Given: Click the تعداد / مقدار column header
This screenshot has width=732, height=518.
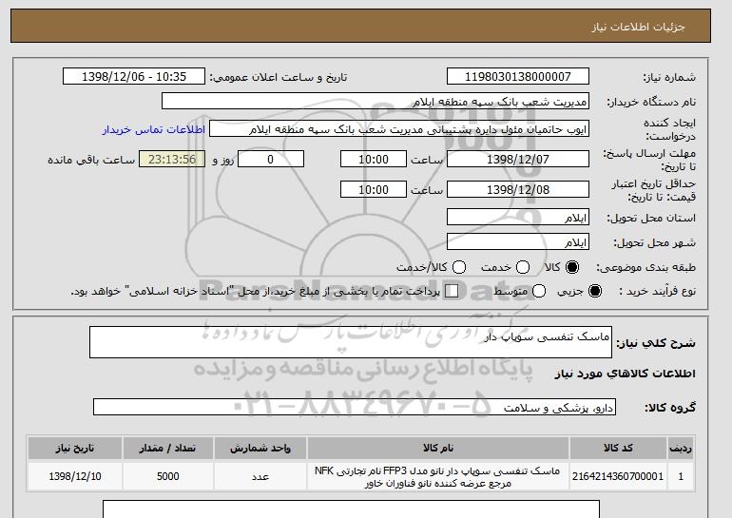Looking at the screenshot, I should pyautogui.click(x=167, y=448).
